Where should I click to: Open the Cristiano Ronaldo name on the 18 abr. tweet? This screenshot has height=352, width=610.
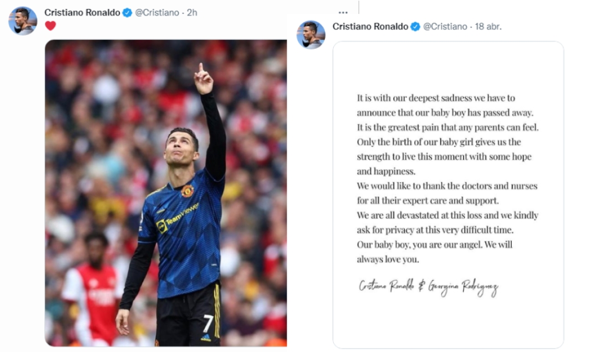coord(370,27)
